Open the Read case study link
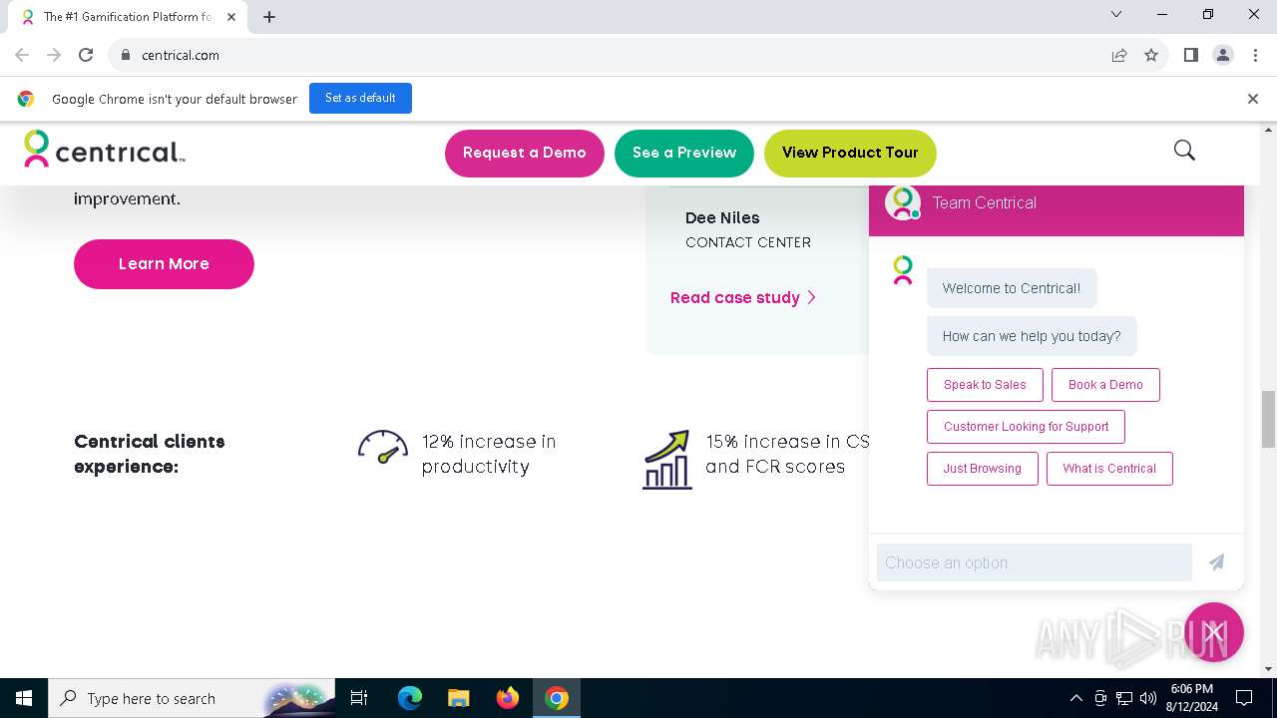The height and width of the screenshot is (718, 1277). click(743, 297)
